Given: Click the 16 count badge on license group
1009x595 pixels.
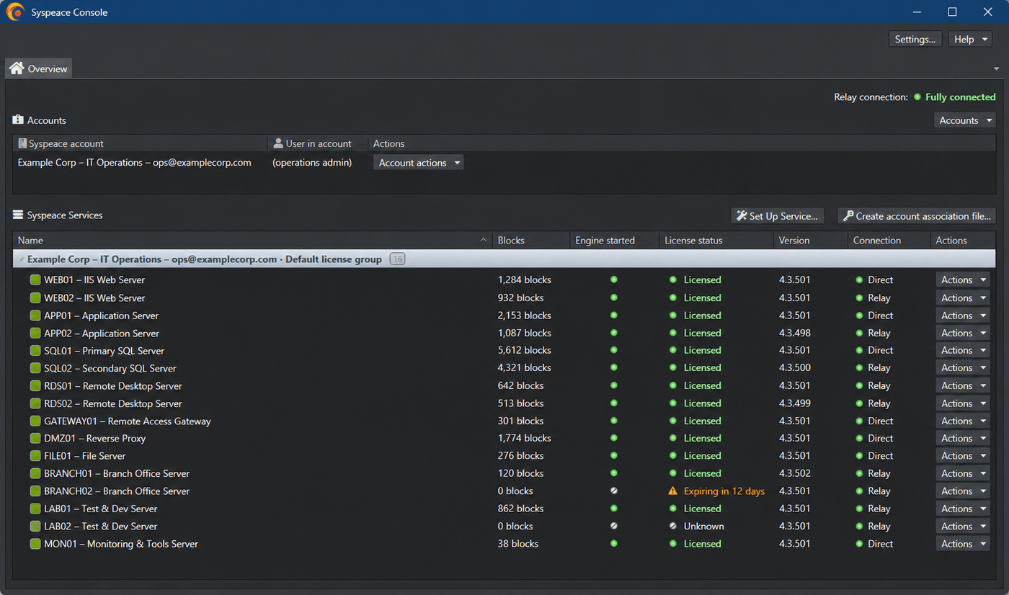Looking at the screenshot, I should (x=397, y=259).
